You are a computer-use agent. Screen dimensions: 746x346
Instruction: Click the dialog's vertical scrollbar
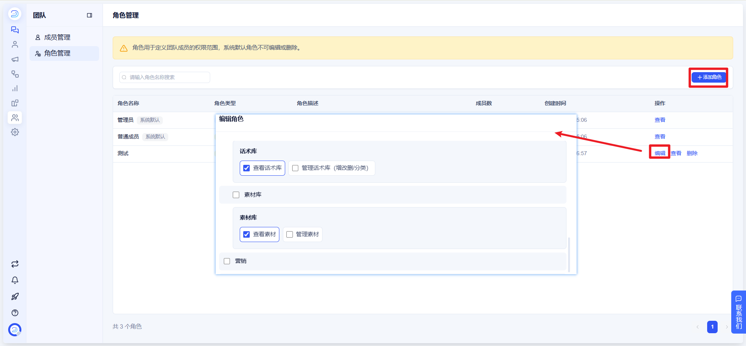tap(569, 254)
